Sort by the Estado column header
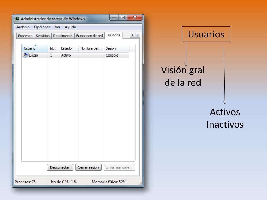This screenshot has height=200, width=267. pos(69,48)
